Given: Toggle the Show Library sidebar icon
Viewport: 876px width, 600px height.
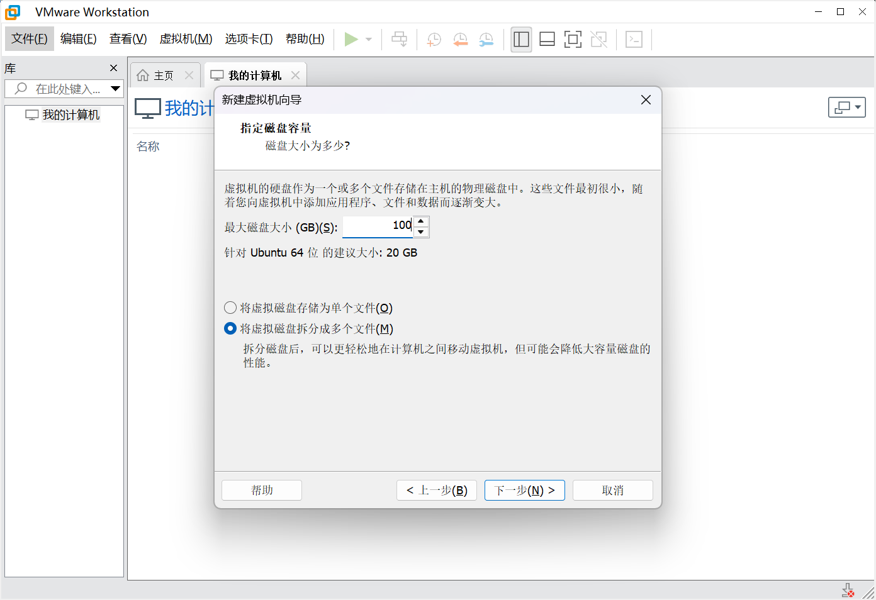Looking at the screenshot, I should tap(521, 40).
